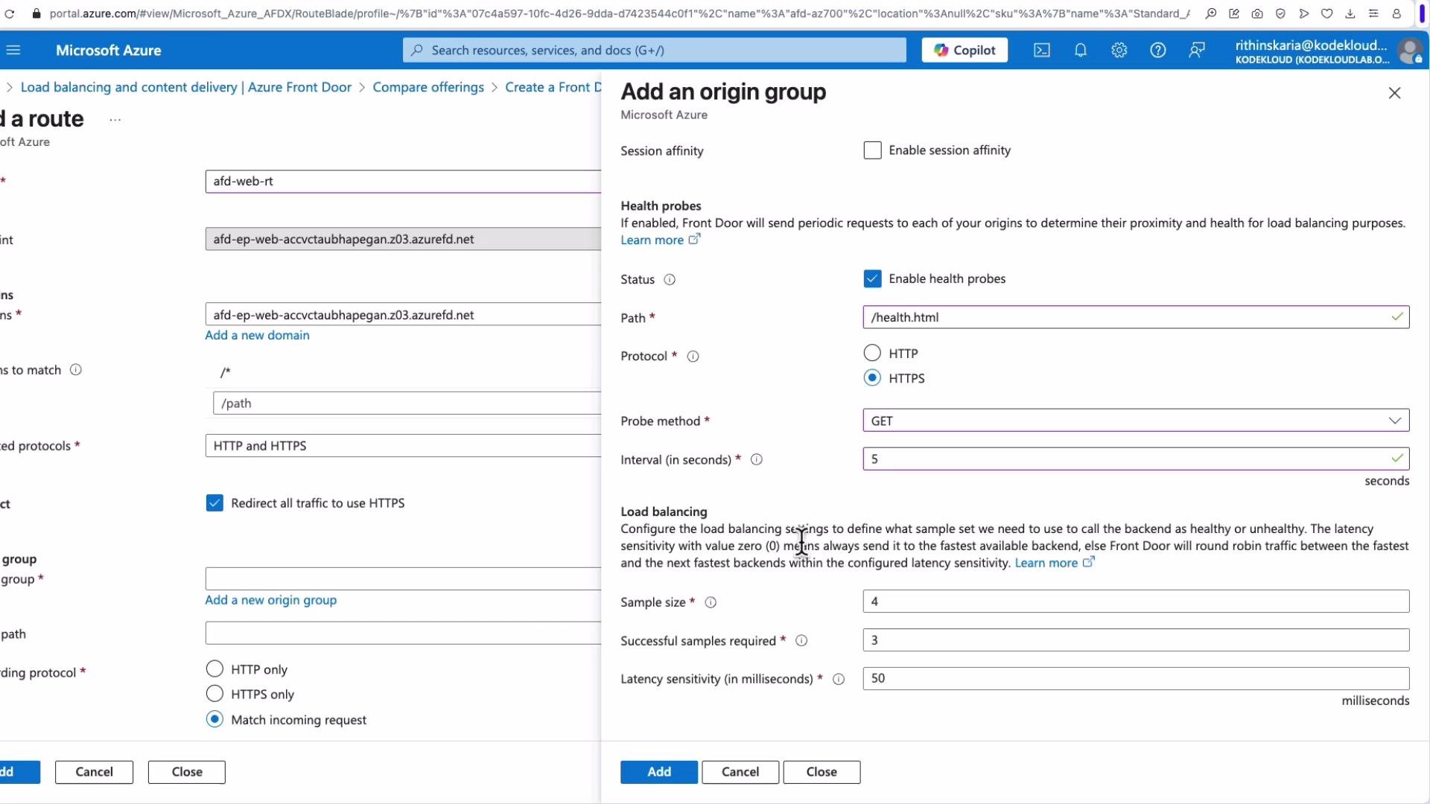This screenshot has height=804, width=1430.
Task: Select HTTPS probe protocol
Action: pyautogui.click(x=872, y=378)
